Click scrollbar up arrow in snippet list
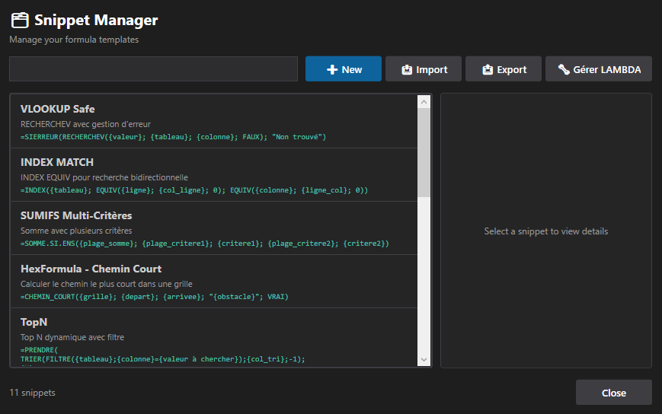This screenshot has height=414, width=662. pos(424,102)
